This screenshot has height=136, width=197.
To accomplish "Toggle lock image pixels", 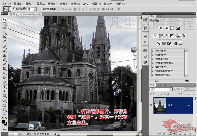I will (161, 94).
